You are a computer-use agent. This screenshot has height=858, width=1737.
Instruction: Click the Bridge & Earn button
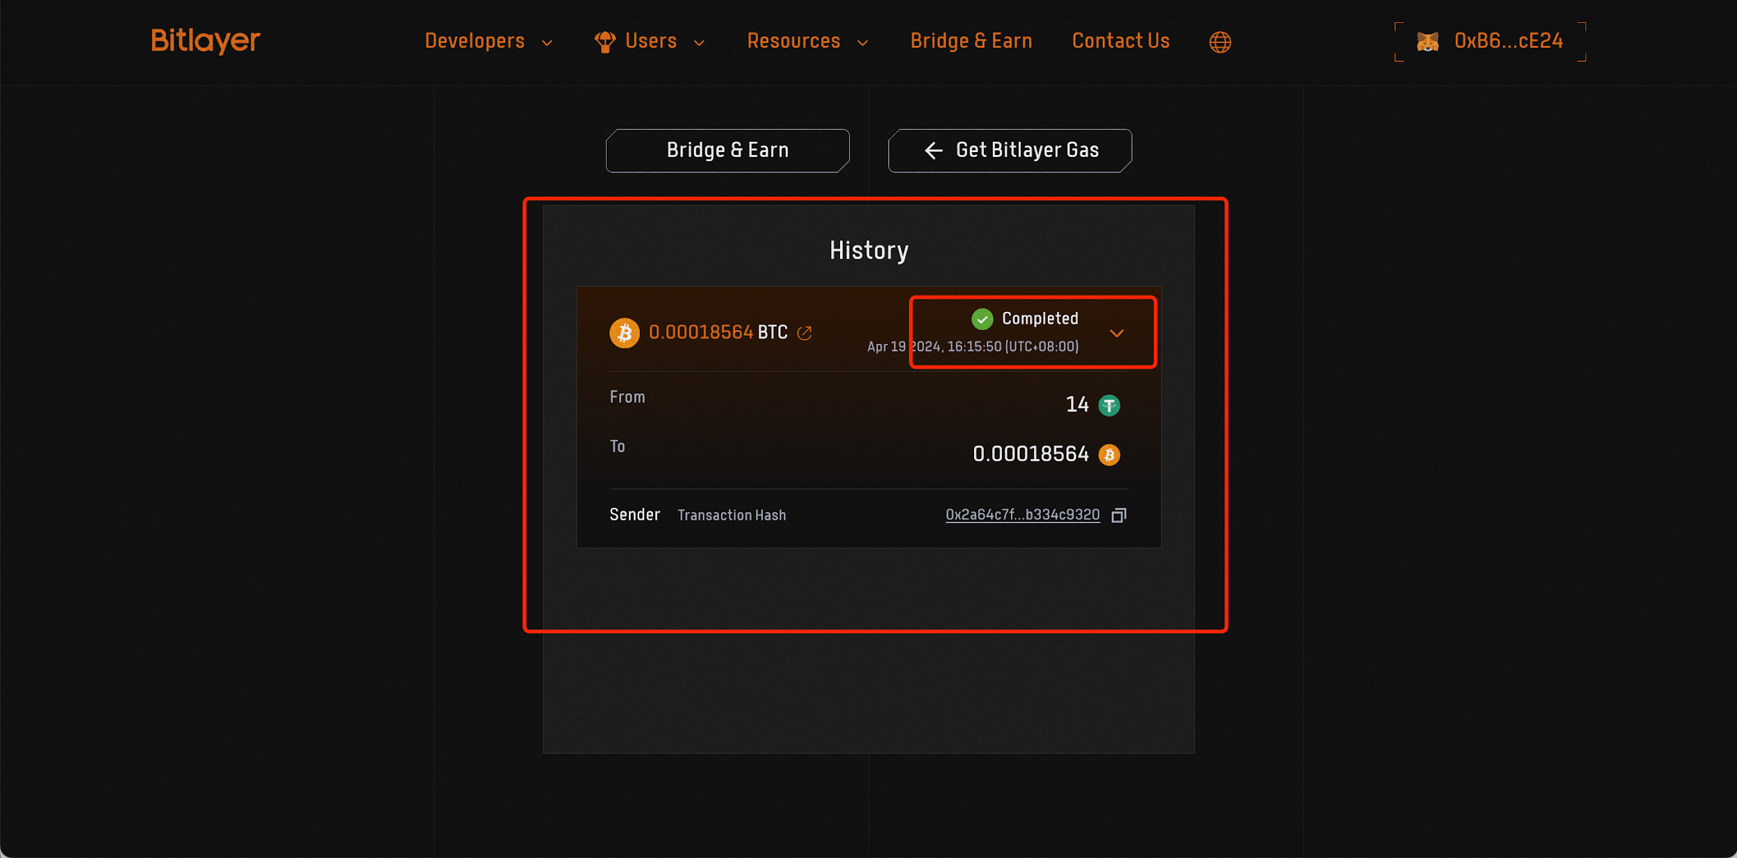(727, 150)
